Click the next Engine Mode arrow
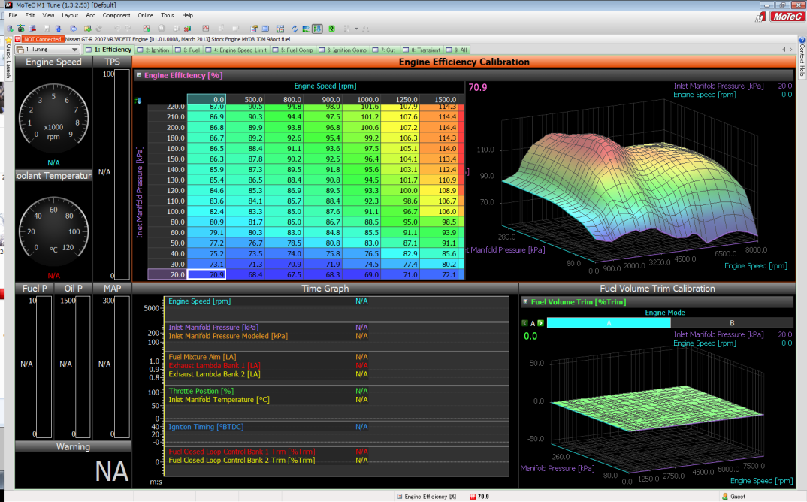Viewport: 807px width, 502px height. (540, 323)
